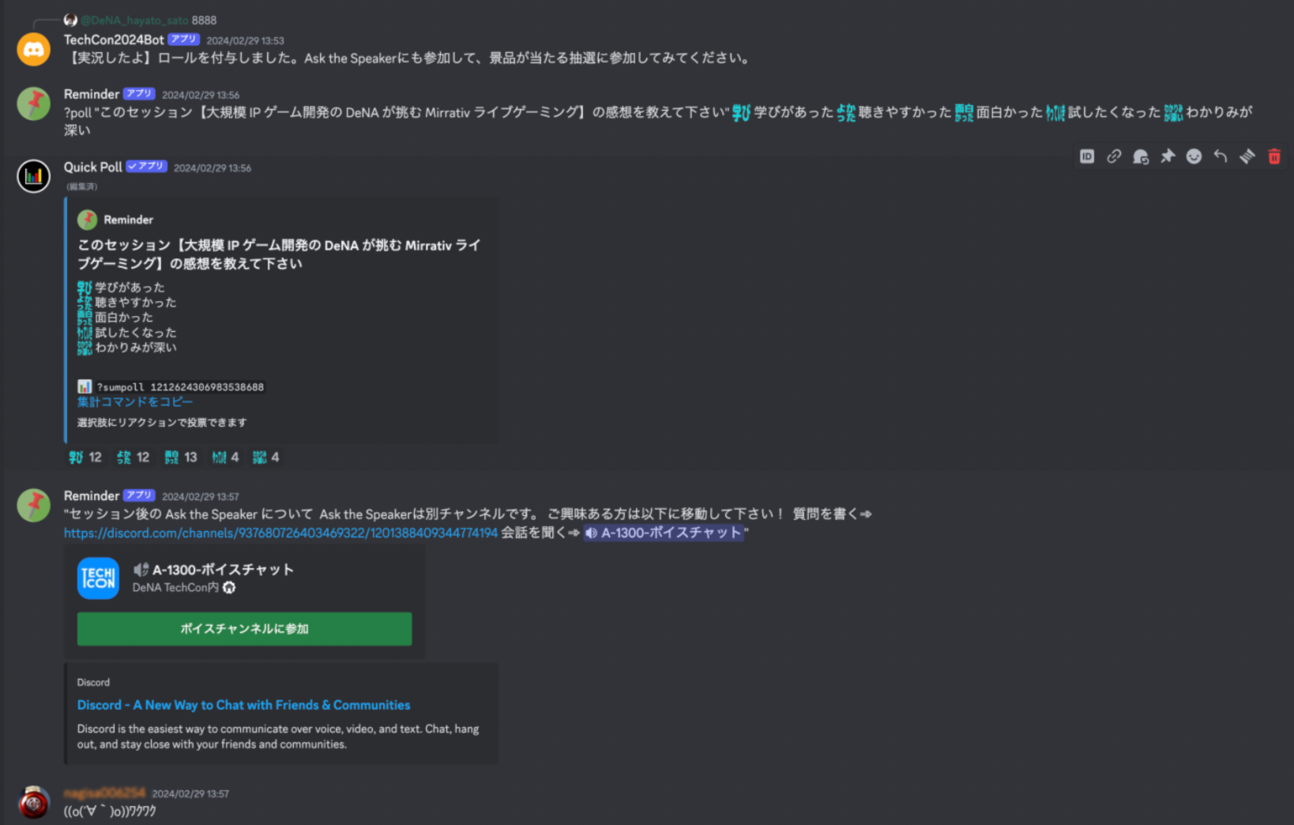Toggle the last poll reaction with 4 votes

click(266, 457)
